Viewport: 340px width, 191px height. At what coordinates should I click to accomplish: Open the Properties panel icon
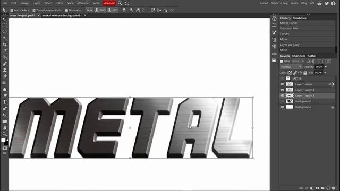pyautogui.click(x=274, y=25)
